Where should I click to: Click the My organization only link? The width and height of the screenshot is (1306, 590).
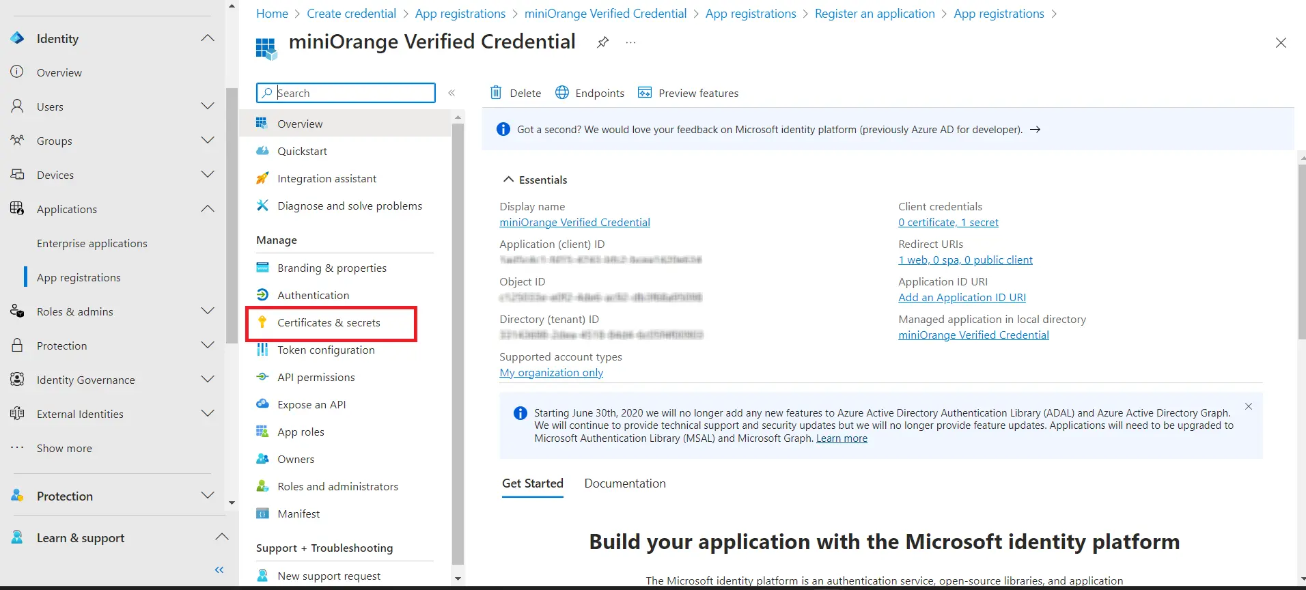[551, 373]
